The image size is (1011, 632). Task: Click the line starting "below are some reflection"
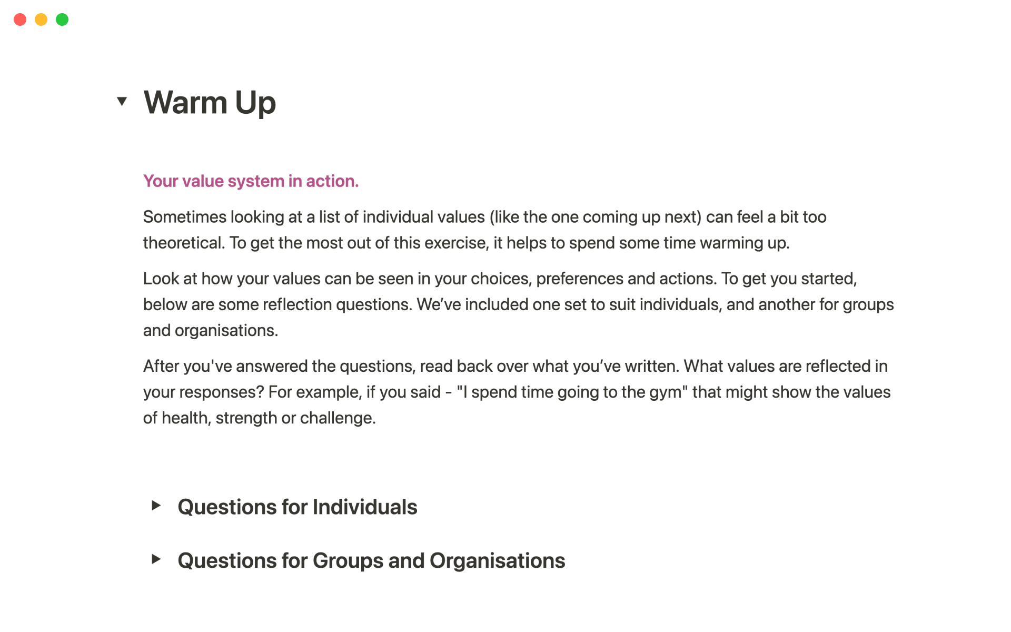pyautogui.click(x=518, y=304)
